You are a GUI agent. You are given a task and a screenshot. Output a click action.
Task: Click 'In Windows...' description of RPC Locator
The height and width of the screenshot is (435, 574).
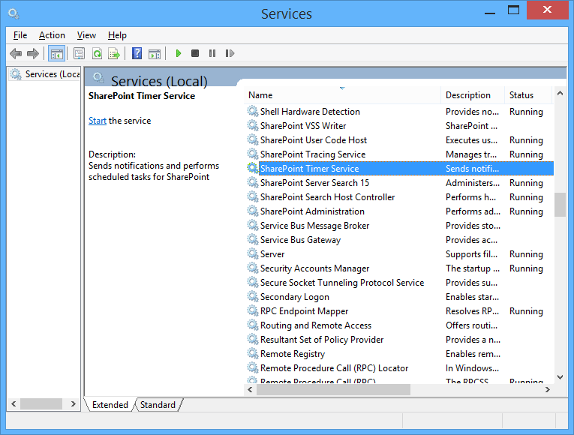pyautogui.click(x=472, y=368)
